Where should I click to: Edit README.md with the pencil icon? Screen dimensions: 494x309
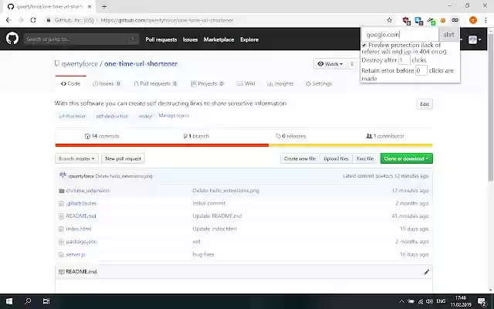(x=426, y=272)
